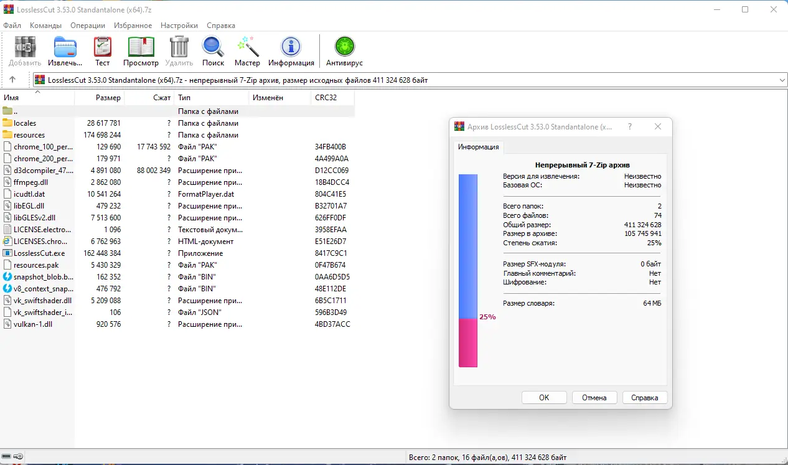This screenshot has height=465, width=788.
Task: Click the LICENSES.chro... HTML file icon
Action: pos(7,242)
